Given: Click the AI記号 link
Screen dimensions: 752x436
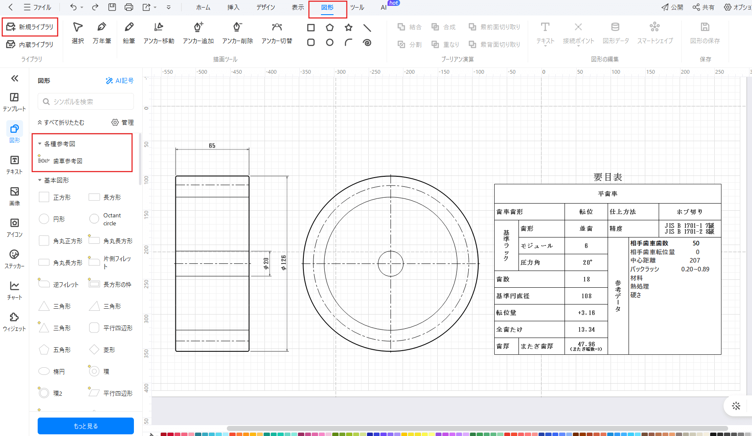Looking at the screenshot, I should pos(120,80).
